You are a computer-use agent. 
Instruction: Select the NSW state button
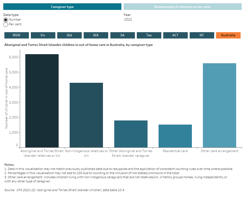(16, 35)
